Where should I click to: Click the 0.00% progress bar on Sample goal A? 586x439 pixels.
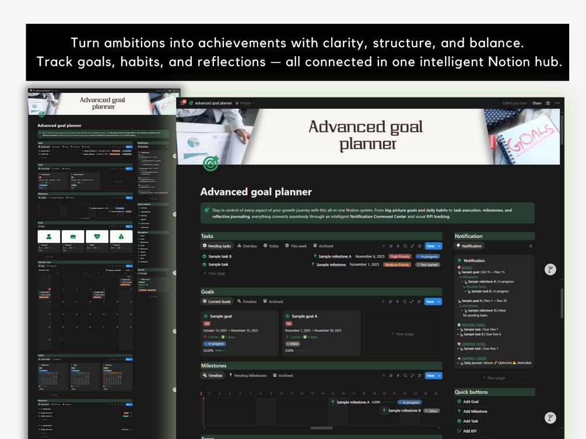[301, 351]
